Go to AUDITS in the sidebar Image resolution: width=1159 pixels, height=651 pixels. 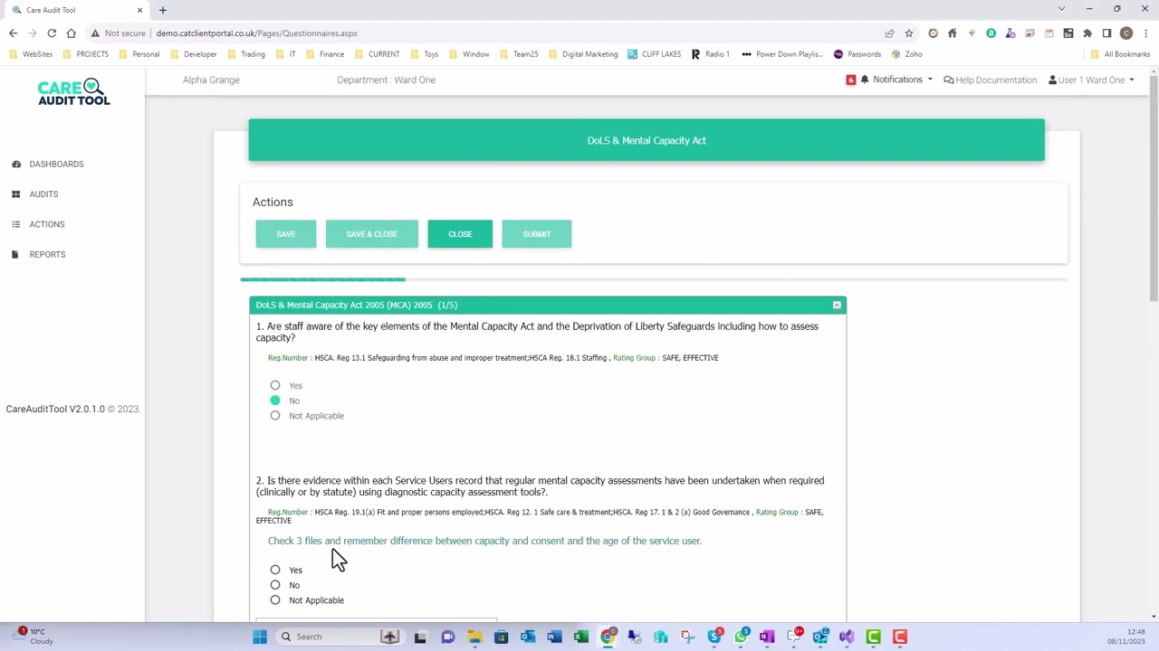pyautogui.click(x=43, y=194)
